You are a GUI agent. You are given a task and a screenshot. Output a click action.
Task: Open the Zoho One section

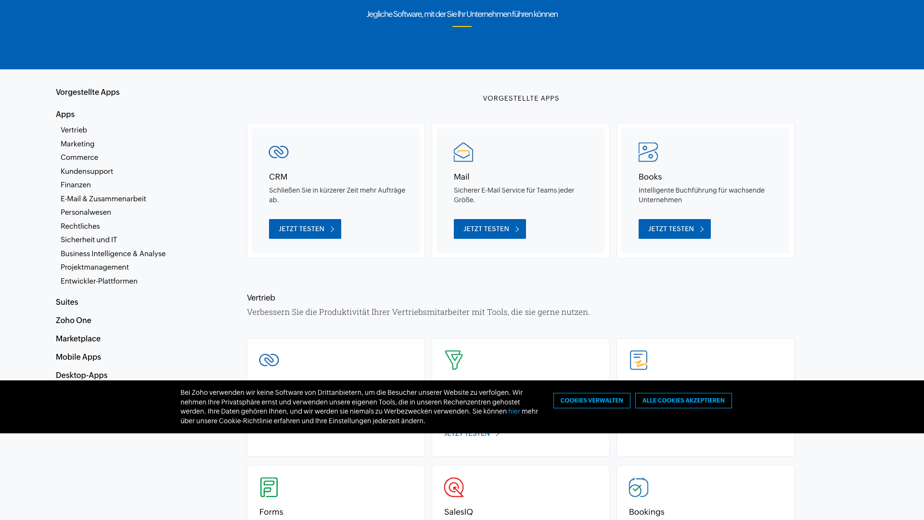pos(74,320)
